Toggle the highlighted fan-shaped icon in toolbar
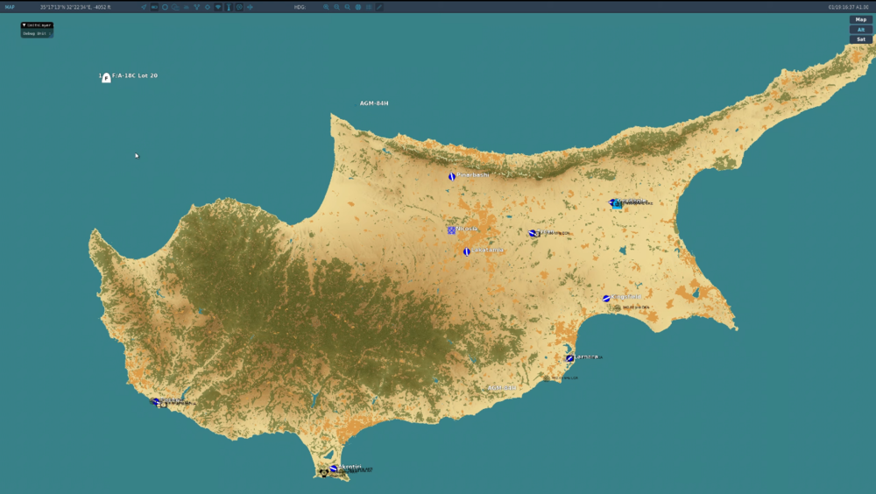Image resolution: width=876 pixels, height=494 pixels. (x=218, y=7)
